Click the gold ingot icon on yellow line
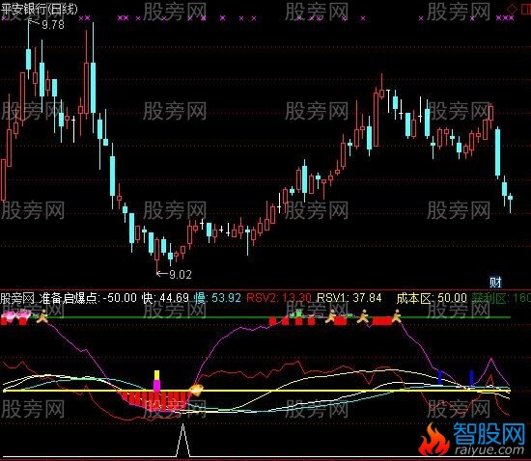This screenshot has width=531, height=461. pyautogui.click(x=196, y=390)
